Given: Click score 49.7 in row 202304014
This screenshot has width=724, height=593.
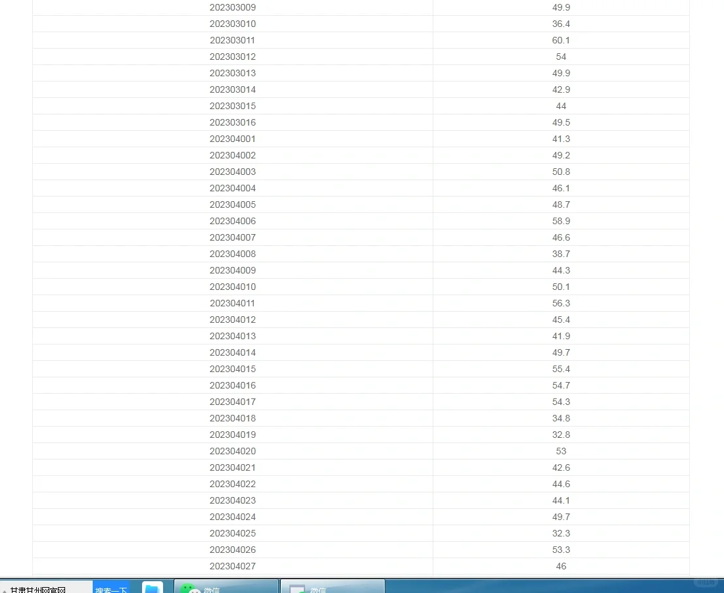Looking at the screenshot, I should pos(561,352).
